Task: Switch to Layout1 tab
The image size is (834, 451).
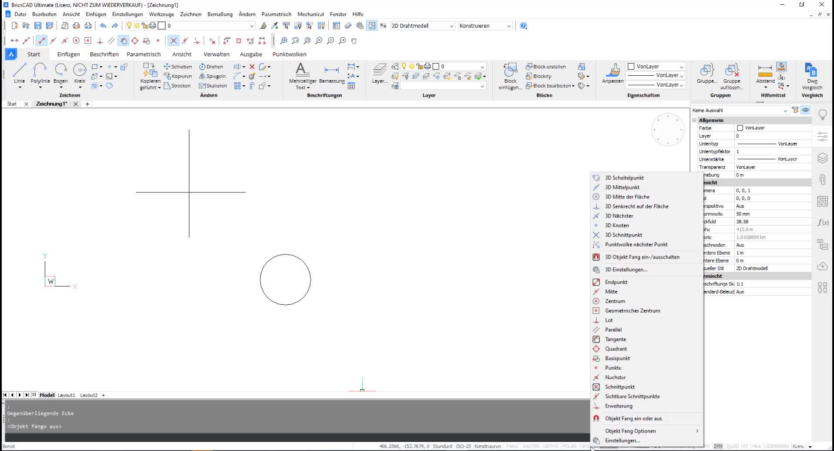Action: point(66,395)
